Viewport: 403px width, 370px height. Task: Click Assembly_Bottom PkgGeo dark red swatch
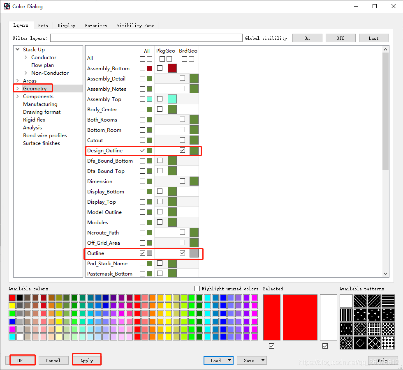click(x=172, y=68)
